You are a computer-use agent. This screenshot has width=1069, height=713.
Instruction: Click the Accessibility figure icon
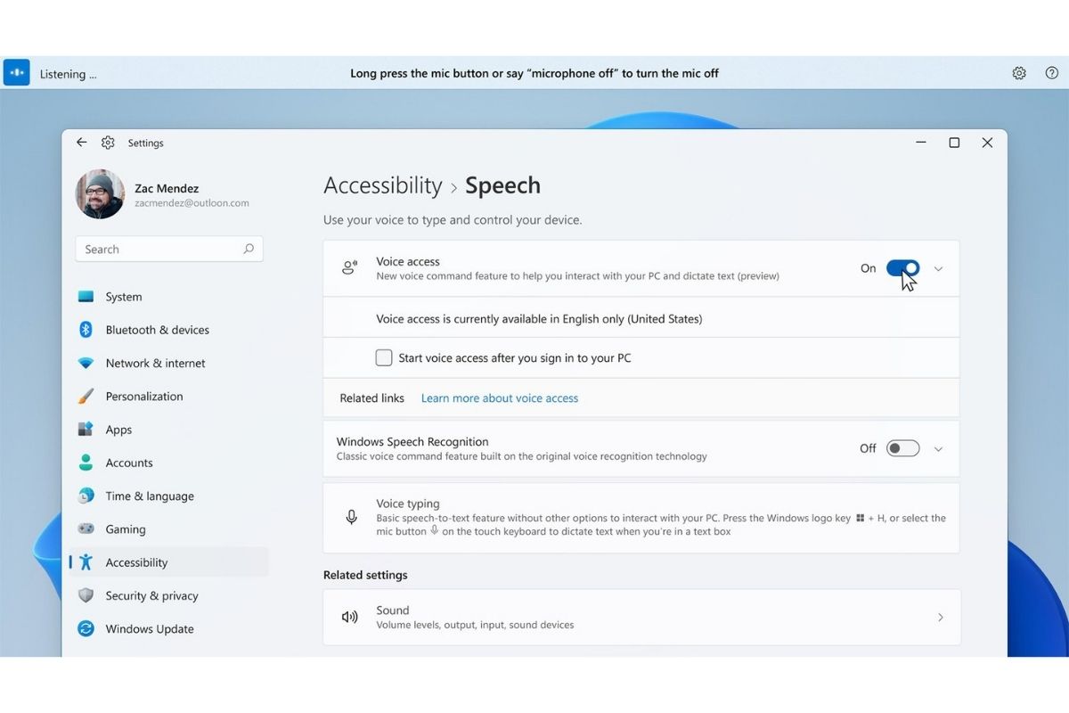point(86,562)
